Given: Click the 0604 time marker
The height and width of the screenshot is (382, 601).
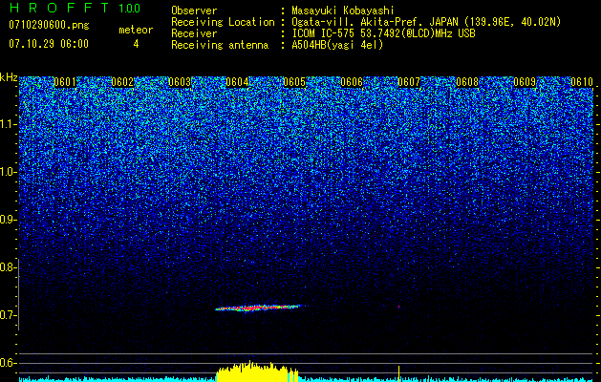Looking at the screenshot, I should pos(237,82).
